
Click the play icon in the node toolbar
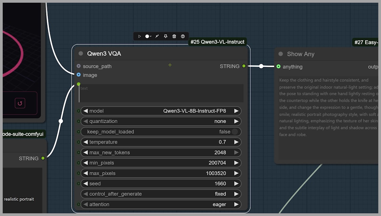click(139, 36)
